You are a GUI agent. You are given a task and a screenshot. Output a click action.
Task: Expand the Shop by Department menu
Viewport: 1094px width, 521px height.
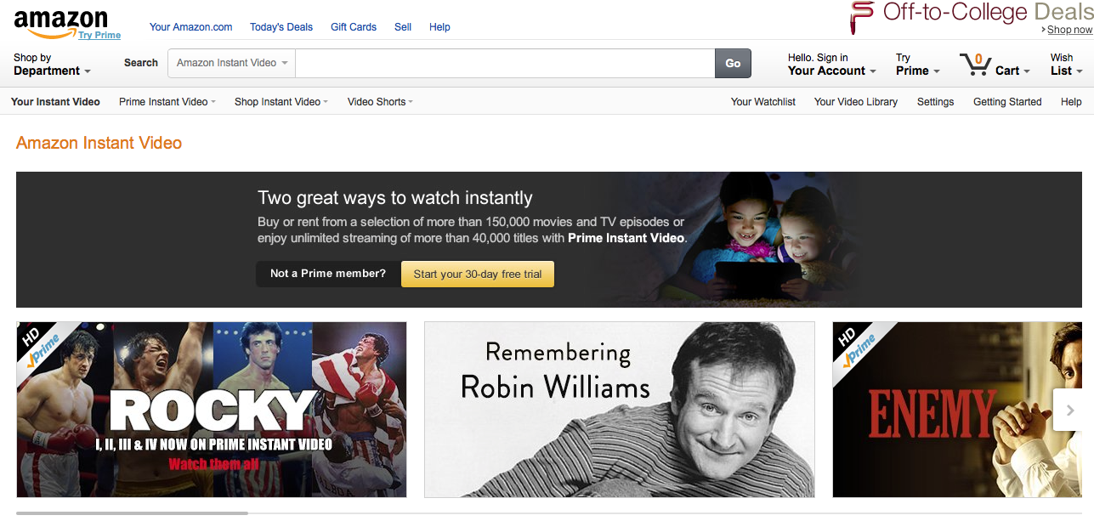point(52,65)
